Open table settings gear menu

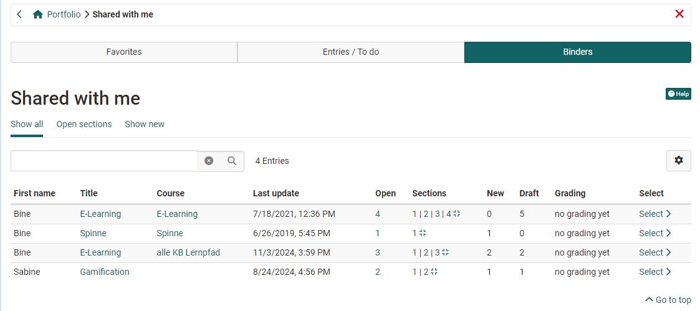[x=678, y=161]
